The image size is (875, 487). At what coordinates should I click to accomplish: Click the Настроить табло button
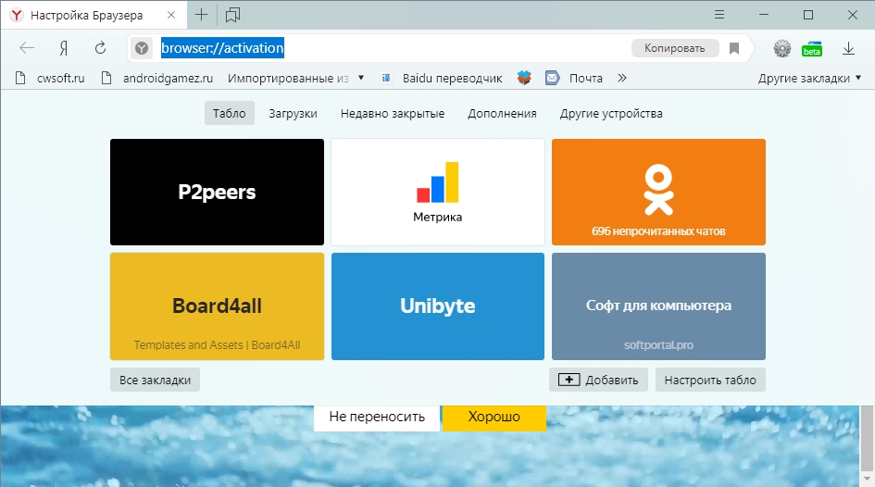click(x=710, y=380)
